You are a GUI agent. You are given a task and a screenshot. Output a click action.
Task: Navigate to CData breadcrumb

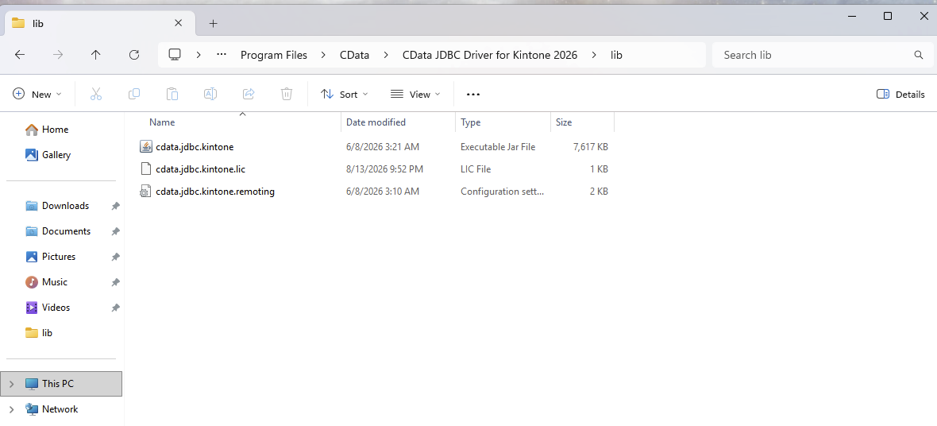click(x=354, y=55)
